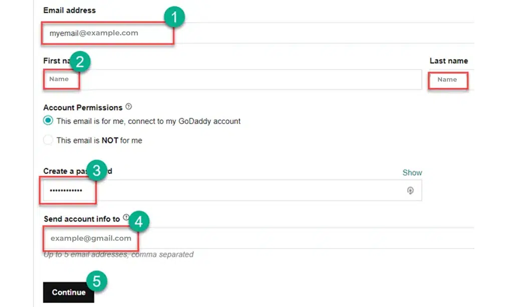The image size is (513, 307).
Task: Click the password reveal eye icon
Action: click(410, 191)
